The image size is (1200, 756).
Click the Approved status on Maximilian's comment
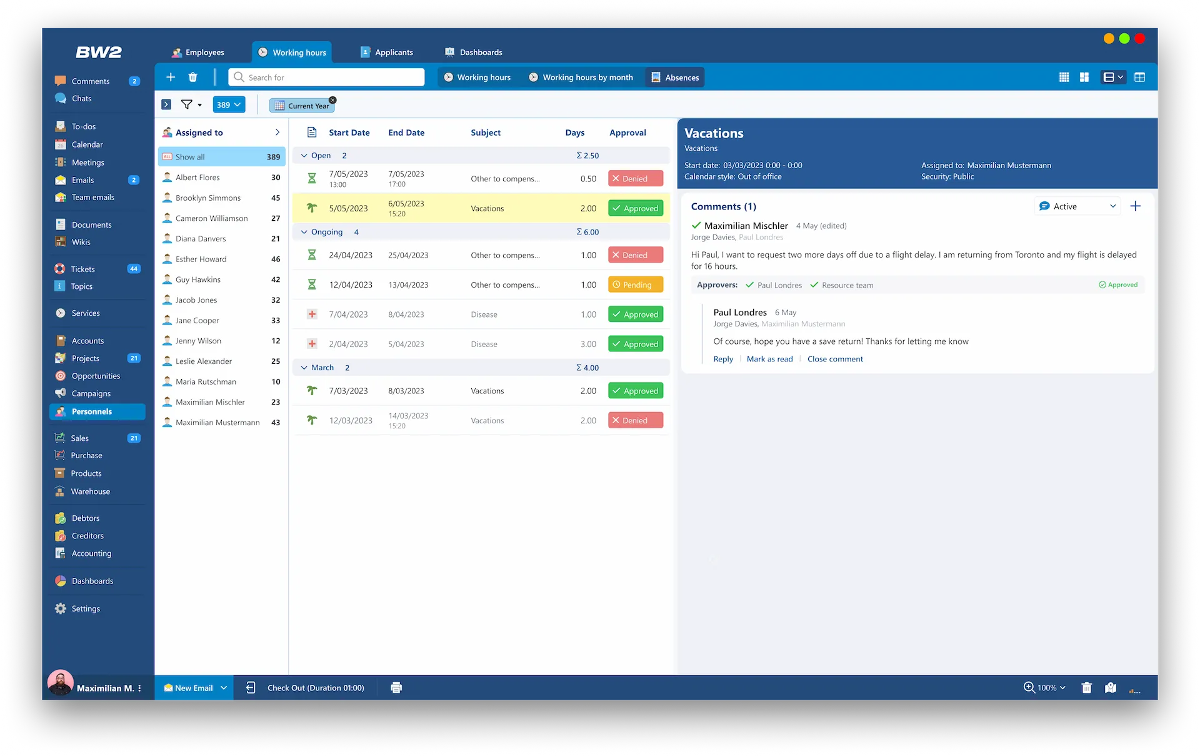[1118, 285]
